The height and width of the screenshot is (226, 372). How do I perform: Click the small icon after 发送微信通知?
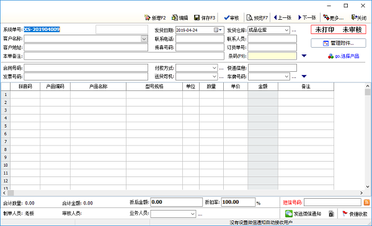[x=332, y=214]
